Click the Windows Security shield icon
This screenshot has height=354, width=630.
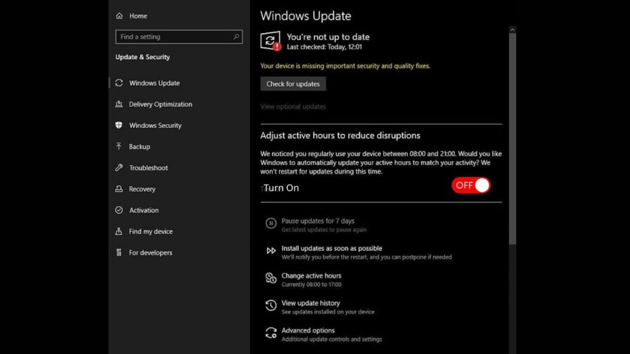coord(119,125)
